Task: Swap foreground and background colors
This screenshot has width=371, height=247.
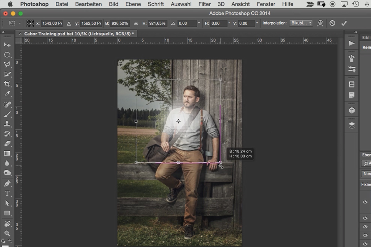Action: click(x=10, y=241)
